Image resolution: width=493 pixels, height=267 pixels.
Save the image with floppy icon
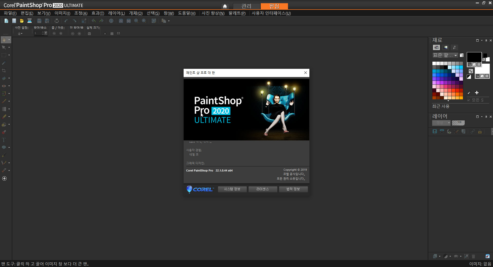click(x=39, y=21)
